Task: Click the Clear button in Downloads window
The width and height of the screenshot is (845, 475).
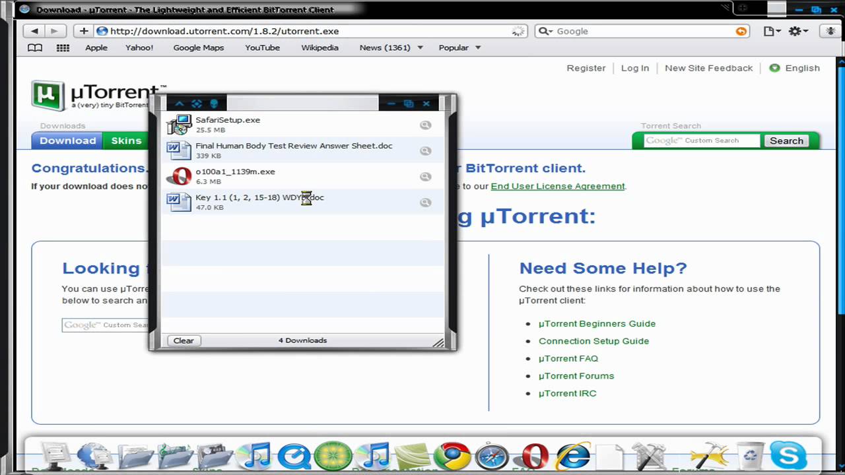Action: (184, 340)
